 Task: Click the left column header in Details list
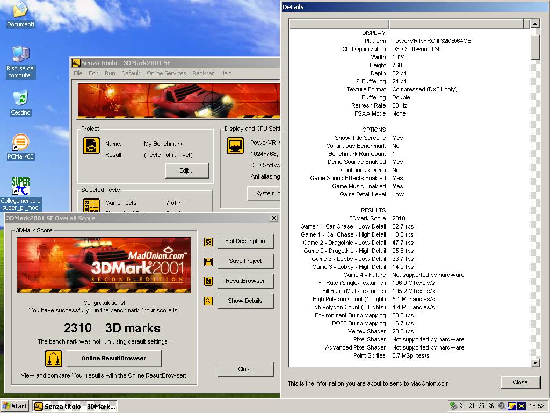coord(339,24)
